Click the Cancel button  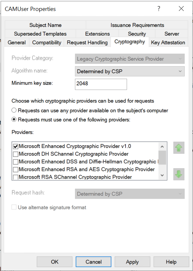tap(94, 262)
